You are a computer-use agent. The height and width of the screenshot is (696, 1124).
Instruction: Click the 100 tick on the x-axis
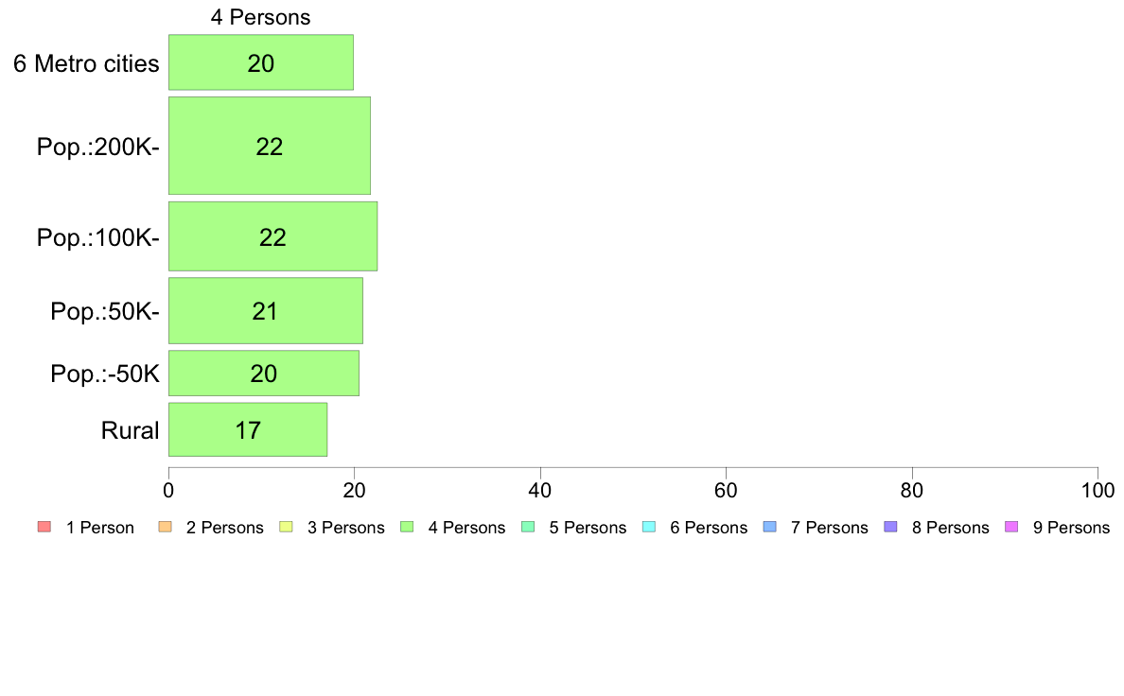click(x=1098, y=490)
